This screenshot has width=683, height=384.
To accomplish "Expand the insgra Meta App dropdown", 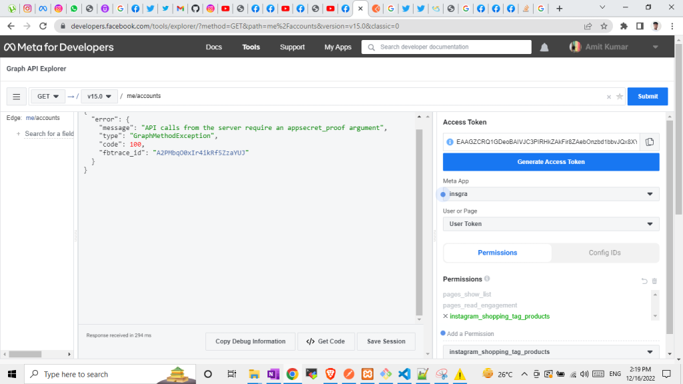I will 551,194.
